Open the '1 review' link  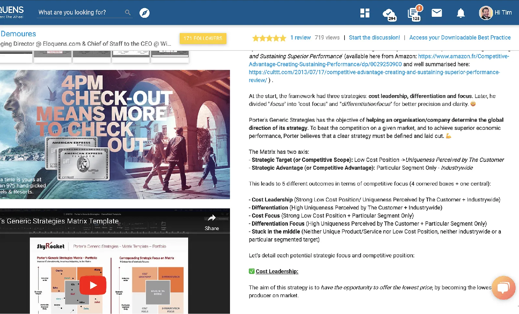click(x=300, y=38)
